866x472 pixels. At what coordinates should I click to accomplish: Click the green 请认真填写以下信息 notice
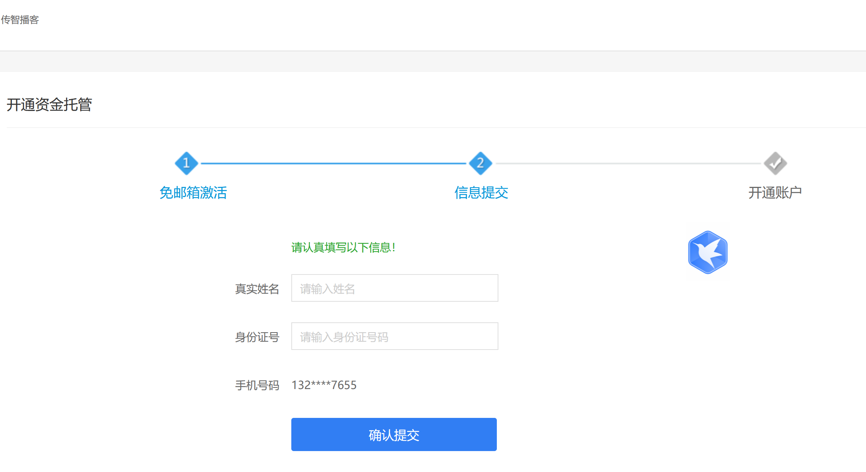343,248
